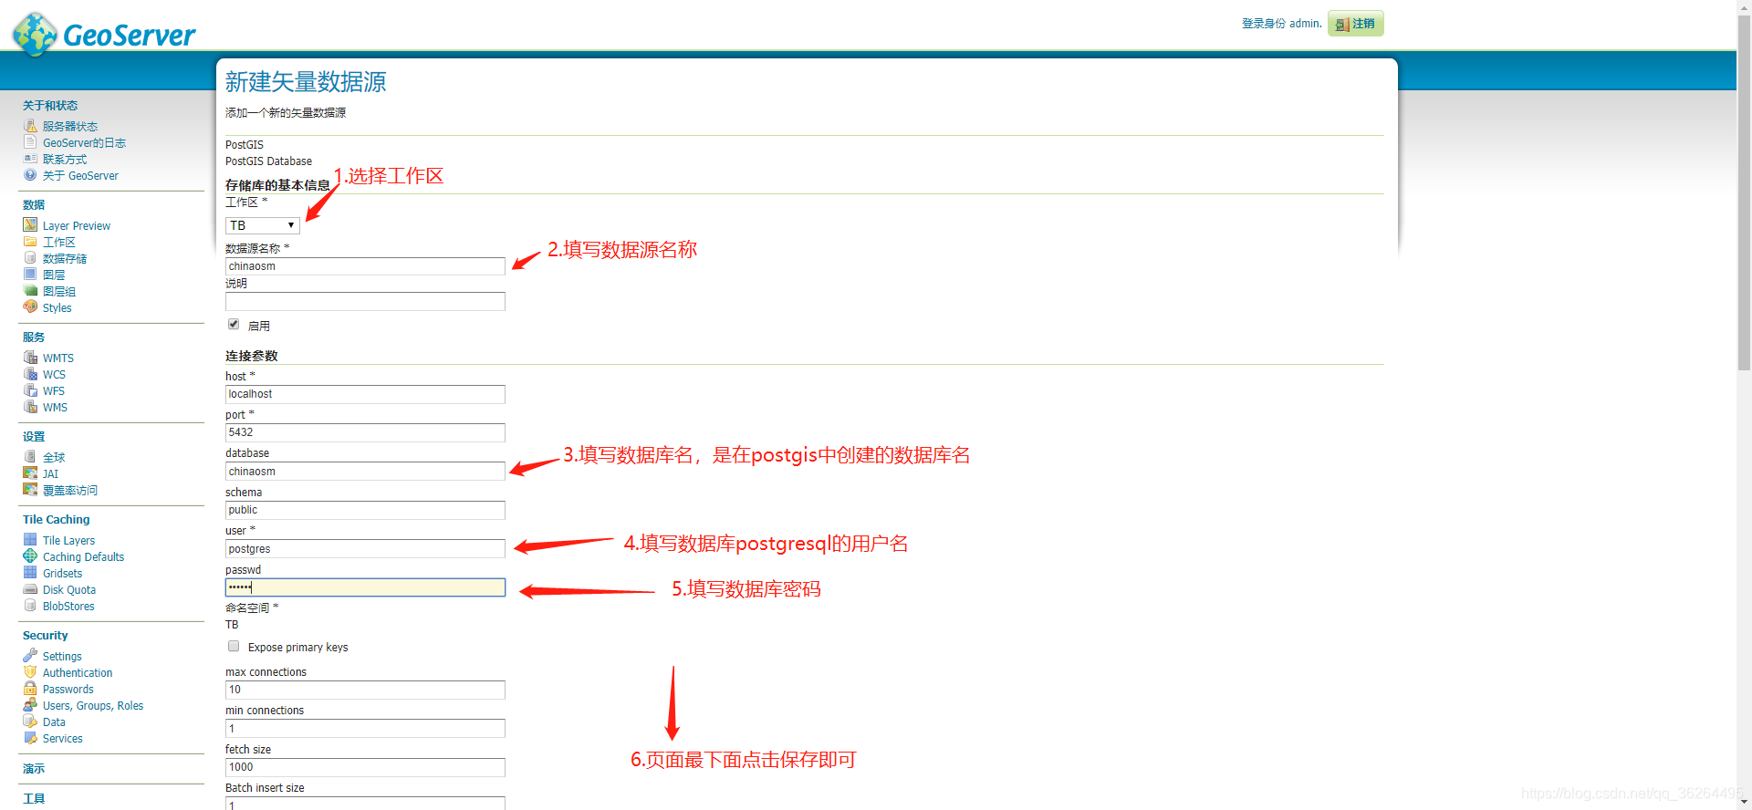Open the Security Services link

click(63, 739)
